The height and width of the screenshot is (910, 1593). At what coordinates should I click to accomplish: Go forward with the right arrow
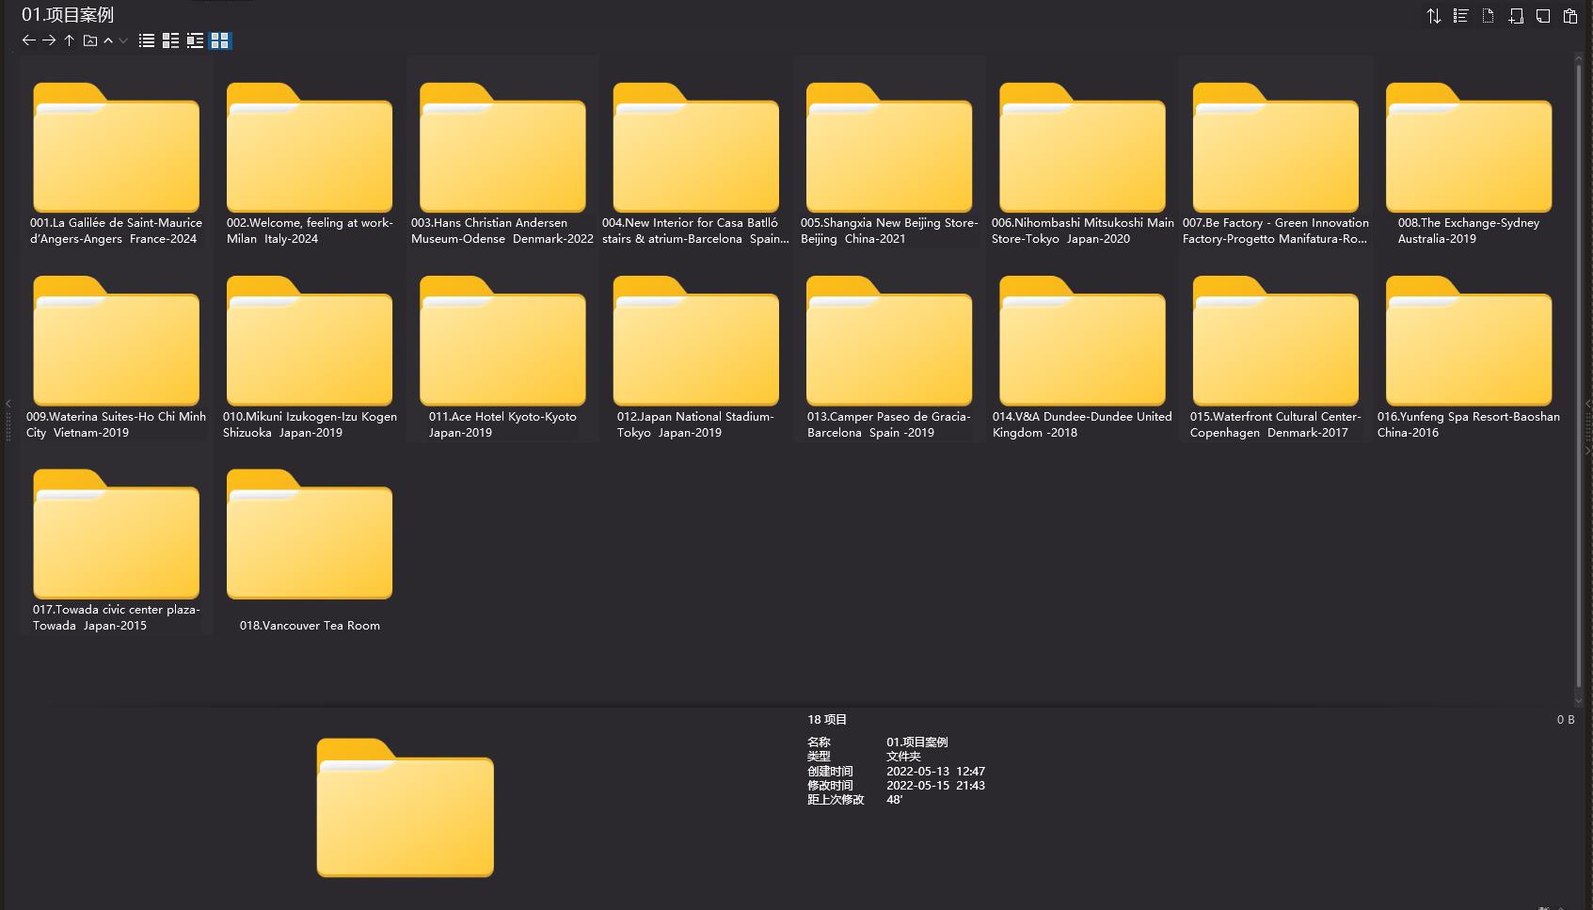[49, 40]
